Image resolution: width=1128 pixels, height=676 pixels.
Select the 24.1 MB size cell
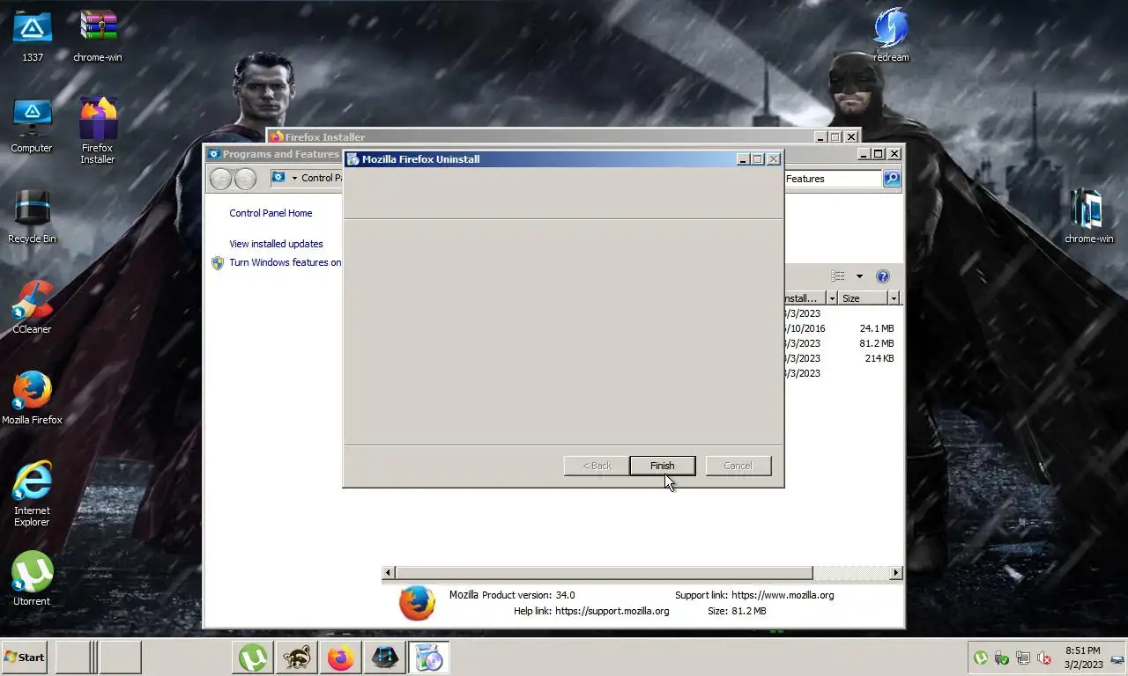pos(876,328)
